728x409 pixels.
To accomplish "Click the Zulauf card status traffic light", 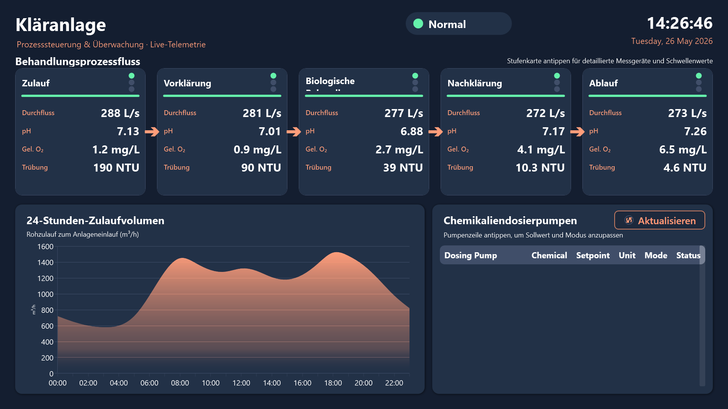I will point(132,83).
